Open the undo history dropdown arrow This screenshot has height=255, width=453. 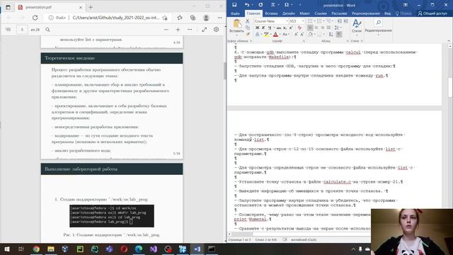(252, 5)
